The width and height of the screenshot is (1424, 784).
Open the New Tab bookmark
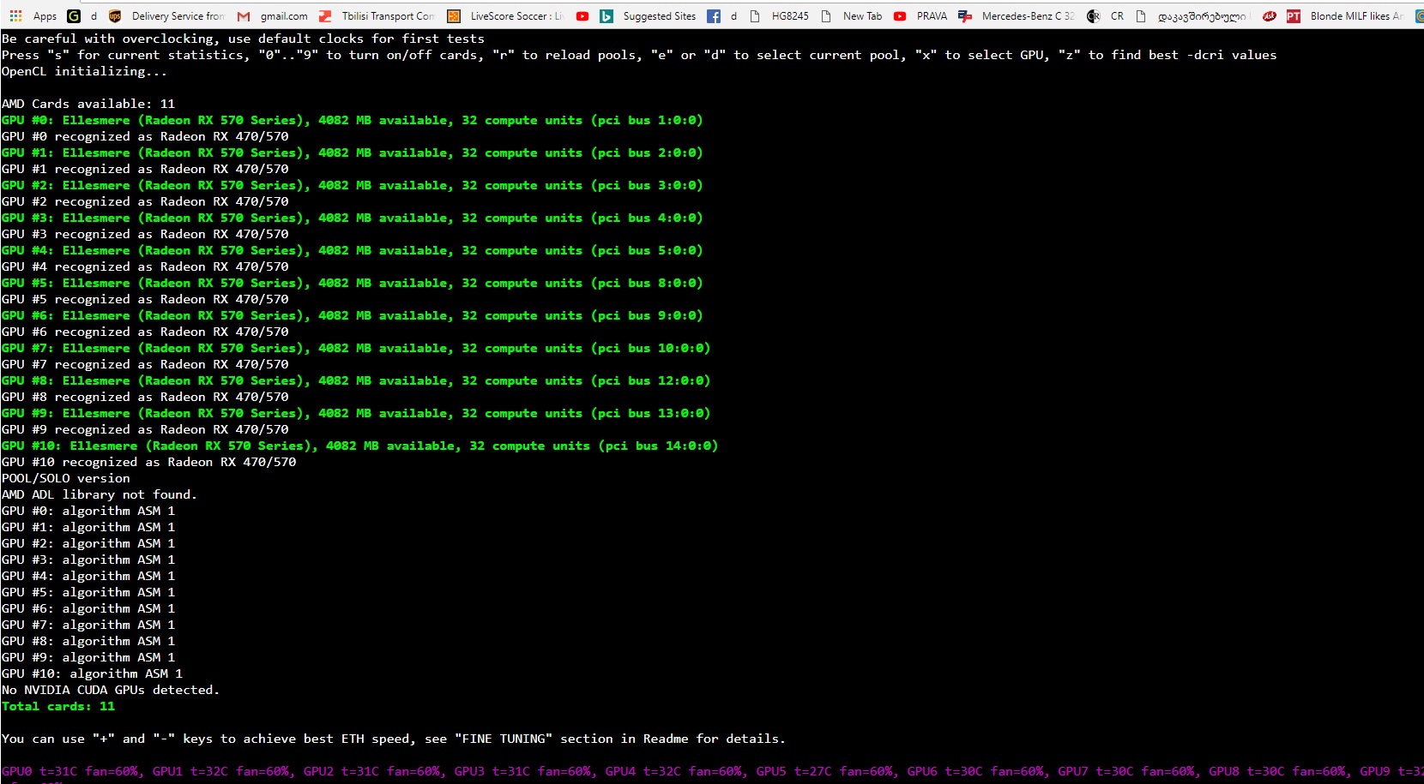[851, 15]
